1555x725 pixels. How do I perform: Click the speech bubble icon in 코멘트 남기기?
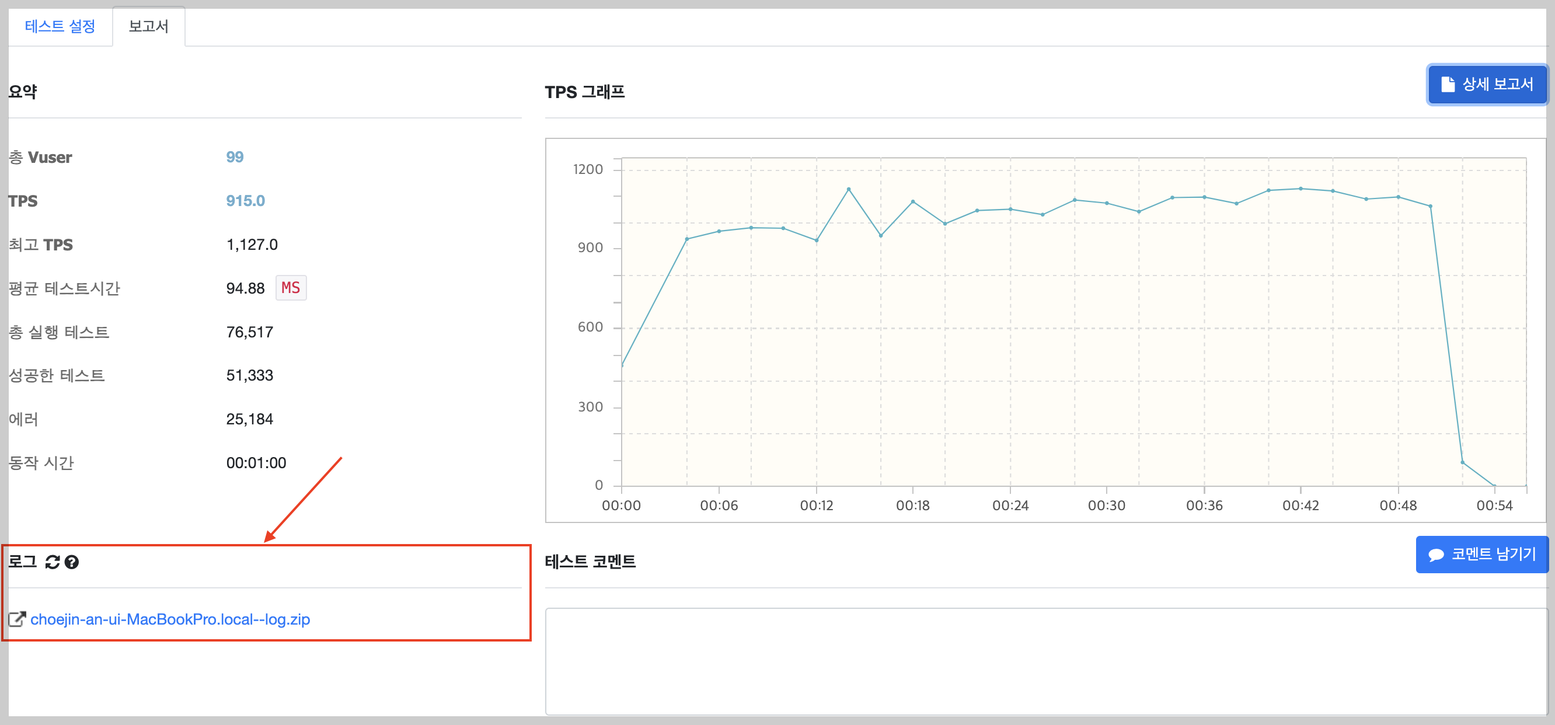click(x=1436, y=554)
